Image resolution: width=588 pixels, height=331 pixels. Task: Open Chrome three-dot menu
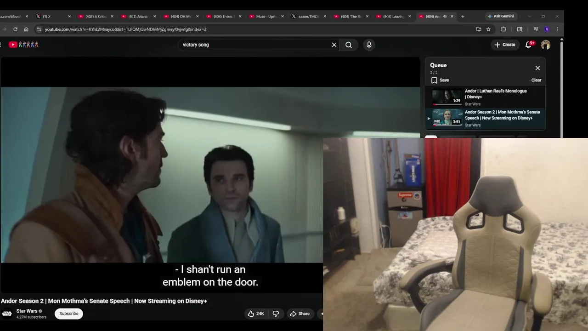point(557,29)
